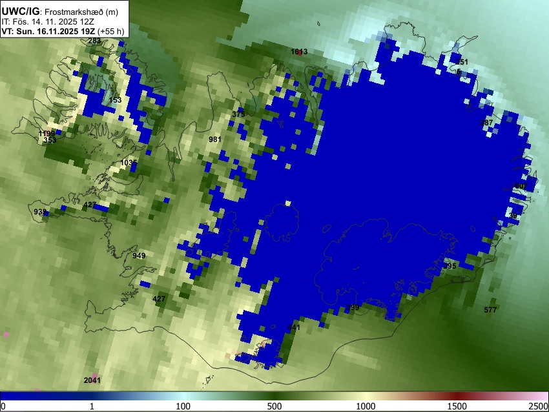Click the 981 value label on map
This screenshot has width=549, height=412.
pyautogui.click(x=215, y=139)
